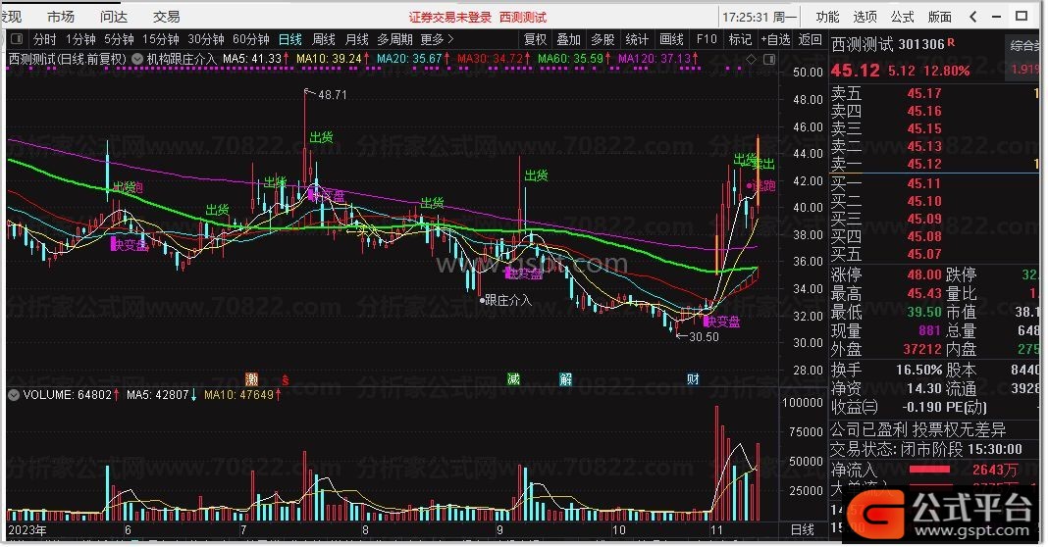
Task: Switch to the 分时 intraday view
Action: (x=45, y=39)
